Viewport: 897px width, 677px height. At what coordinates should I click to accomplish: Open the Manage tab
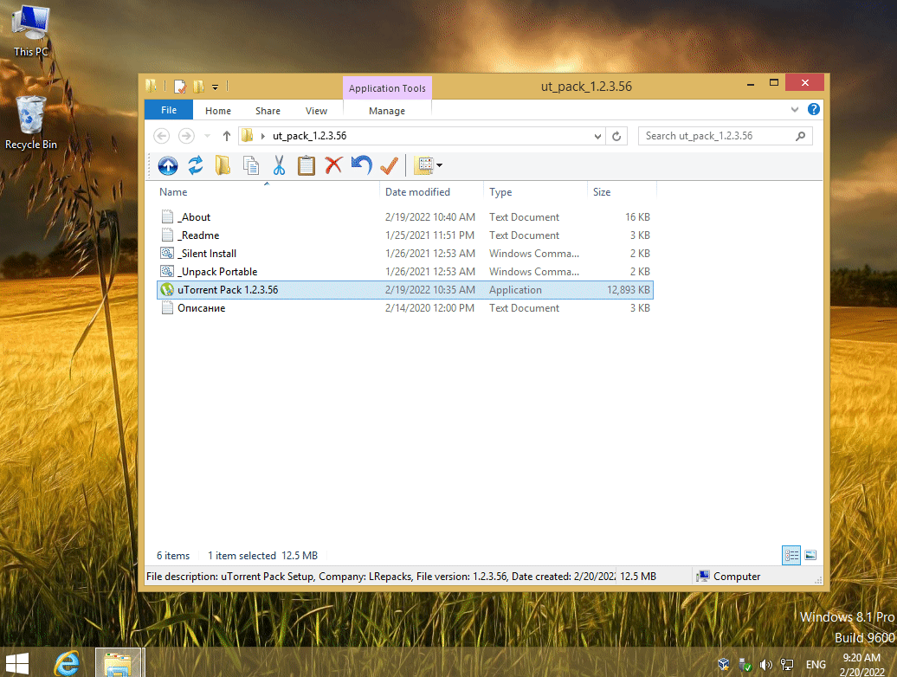point(387,110)
